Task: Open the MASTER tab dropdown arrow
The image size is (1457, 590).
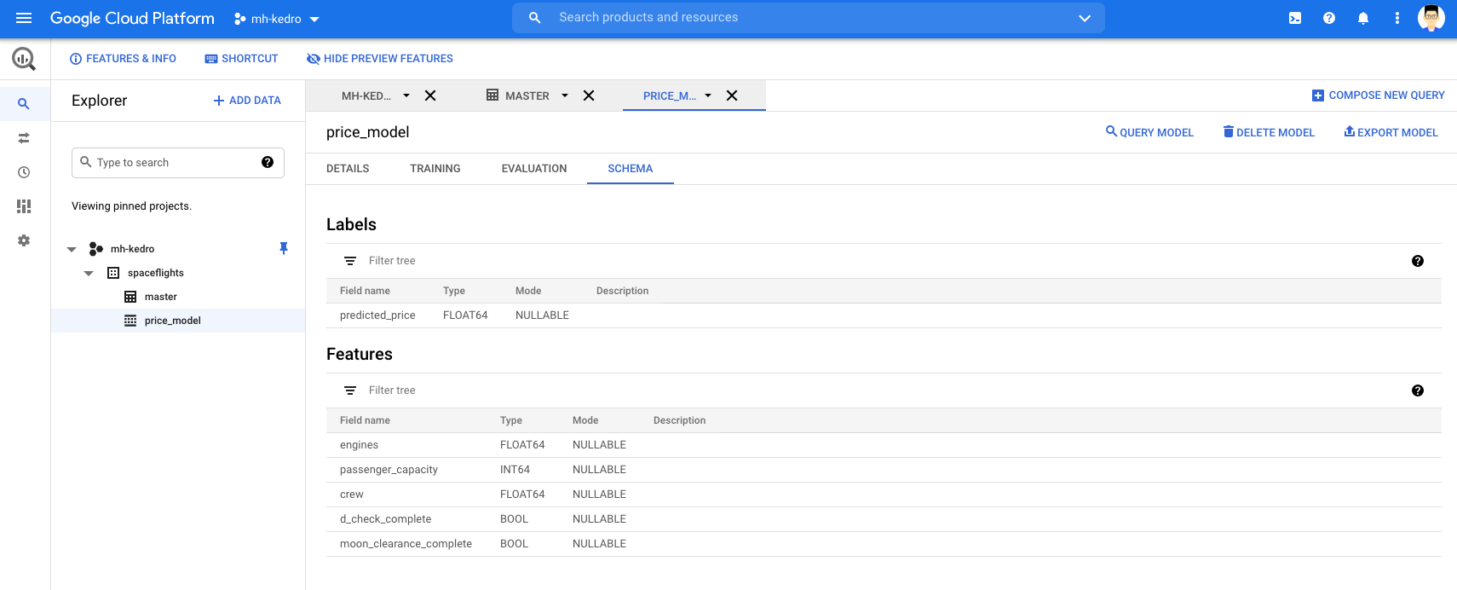Action: tap(565, 95)
